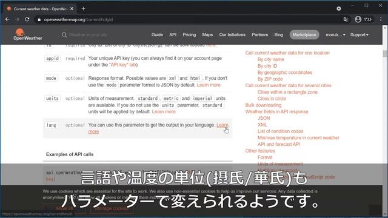
Task: Click the Marketplace button
Action: (304, 35)
